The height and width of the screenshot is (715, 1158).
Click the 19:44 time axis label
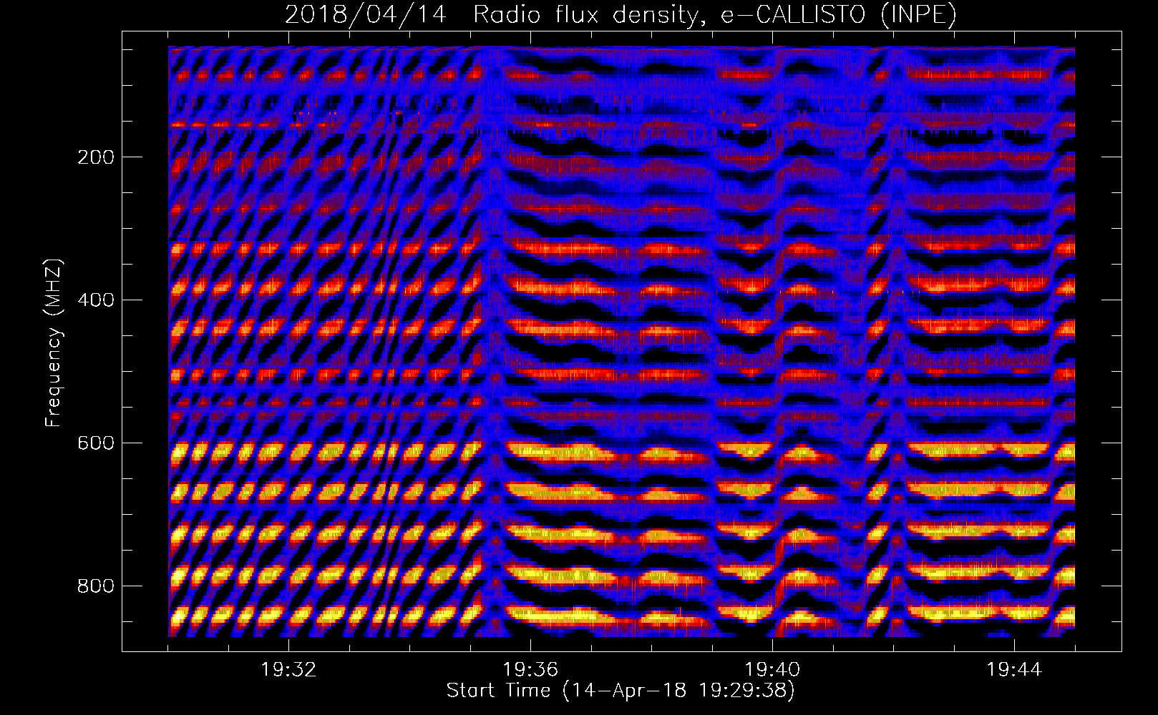[1014, 670]
